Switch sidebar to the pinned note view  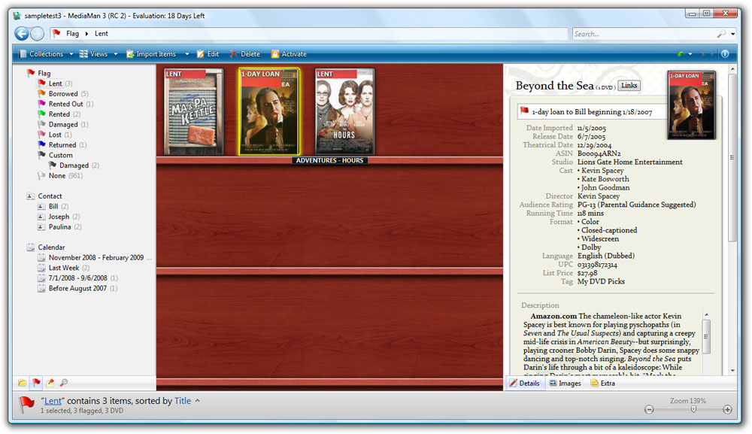click(x=50, y=383)
